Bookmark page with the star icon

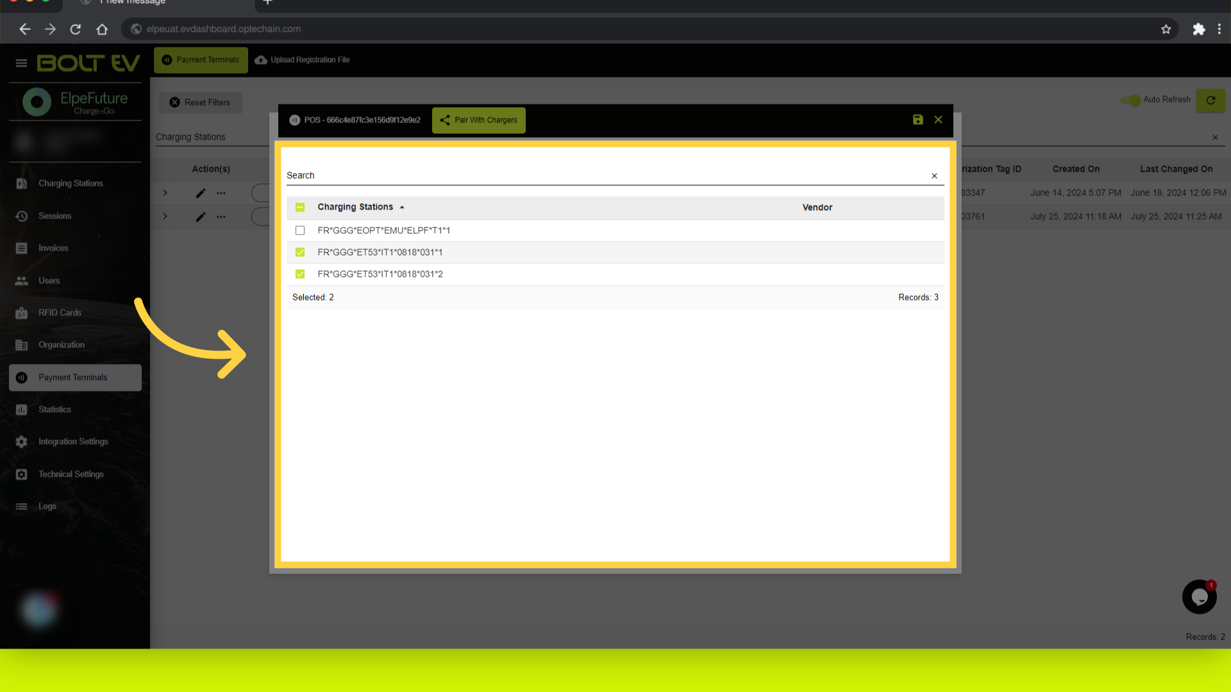tap(1166, 29)
